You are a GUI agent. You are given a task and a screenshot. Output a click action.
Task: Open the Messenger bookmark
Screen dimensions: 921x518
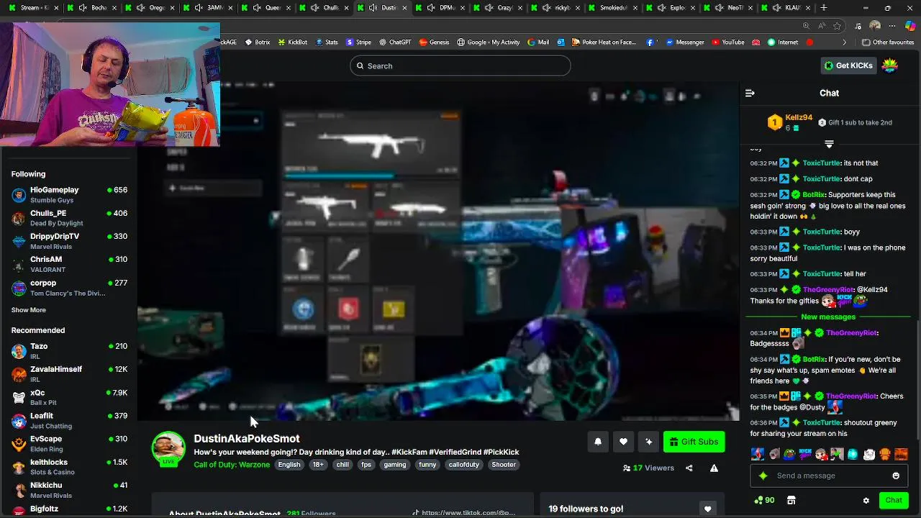coord(685,42)
